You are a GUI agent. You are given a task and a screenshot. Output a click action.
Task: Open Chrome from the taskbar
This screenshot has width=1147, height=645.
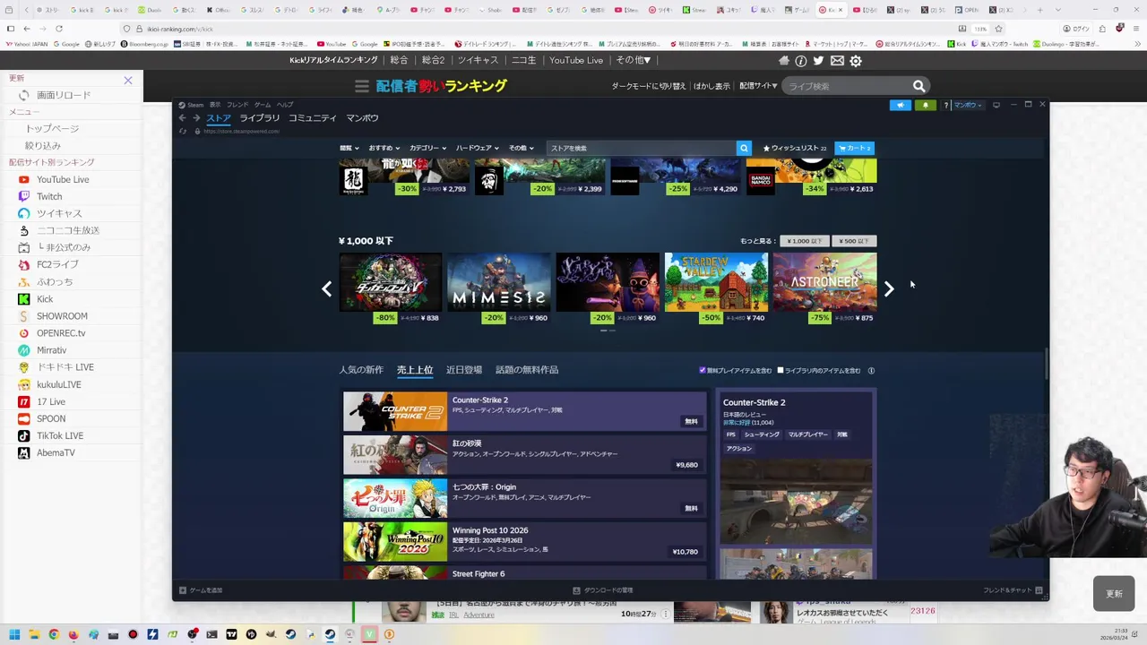click(x=54, y=634)
